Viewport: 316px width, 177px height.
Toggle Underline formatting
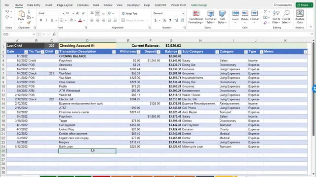click(52, 20)
